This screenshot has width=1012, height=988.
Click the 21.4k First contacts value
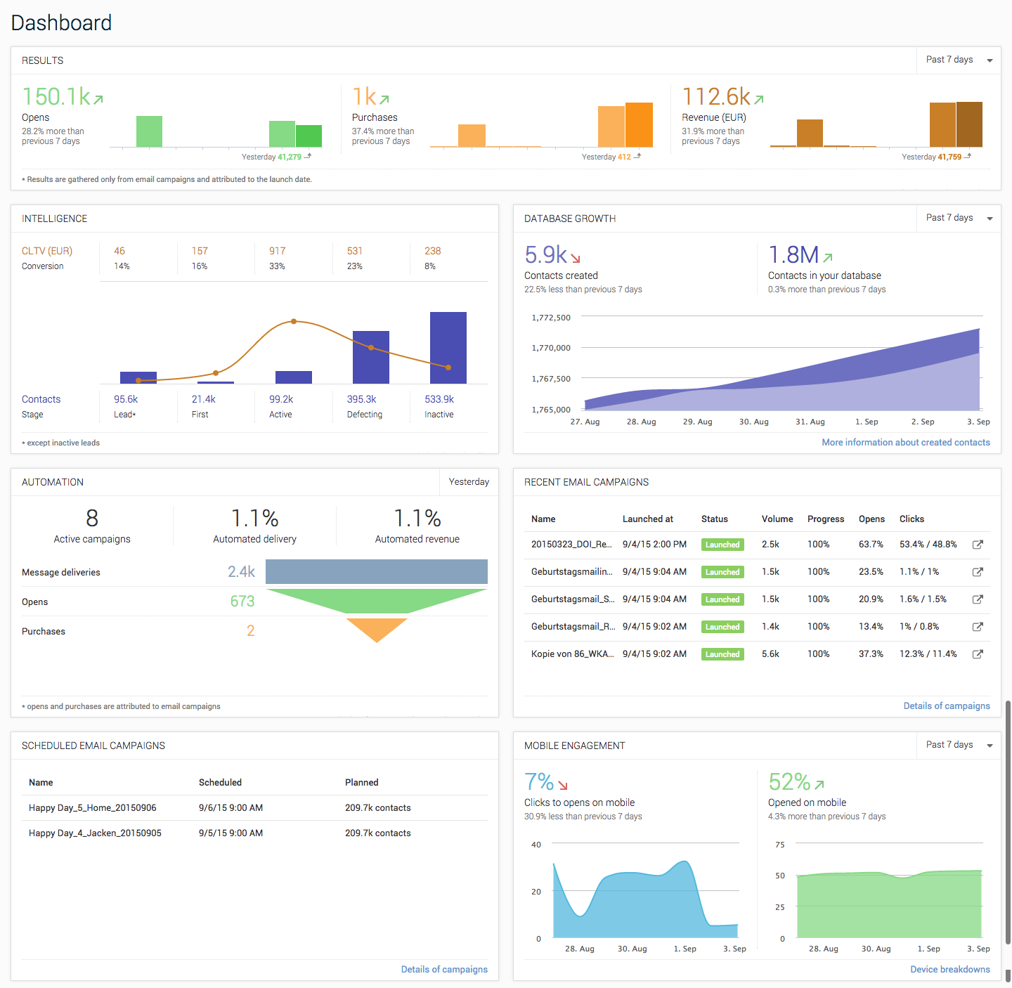point(204,399)
